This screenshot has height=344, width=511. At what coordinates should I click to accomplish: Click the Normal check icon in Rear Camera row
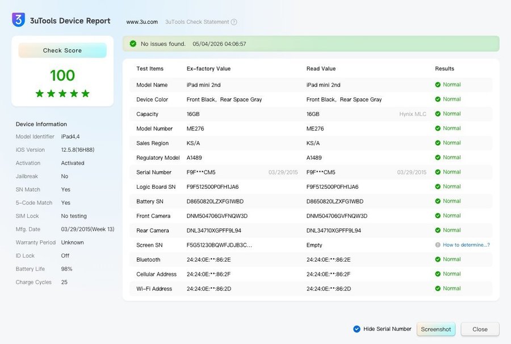(438, 230)
